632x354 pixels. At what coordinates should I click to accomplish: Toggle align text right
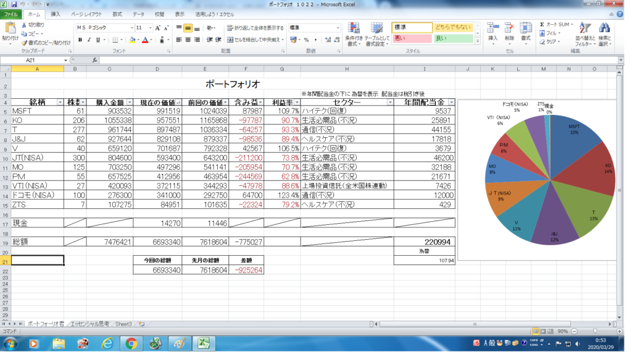[x=197, y=40]
